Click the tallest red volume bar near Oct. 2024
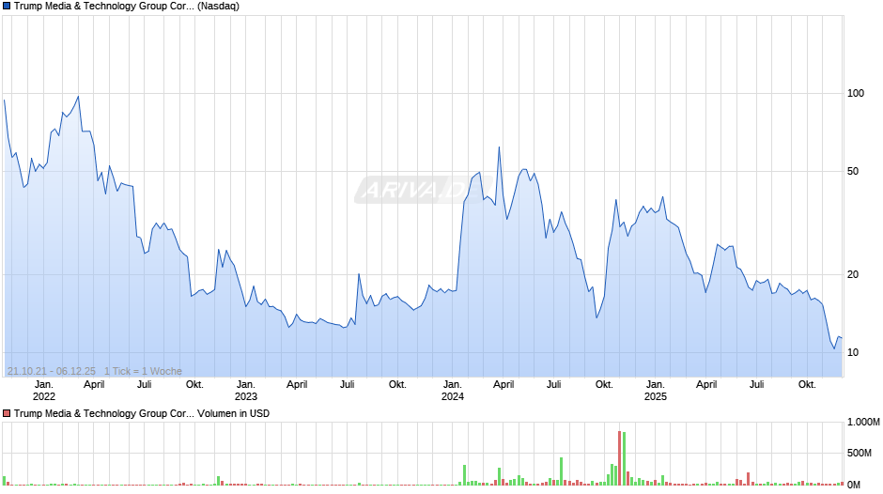Image resolution: width=883 pixels, height=494 pixels. point(619,458)
